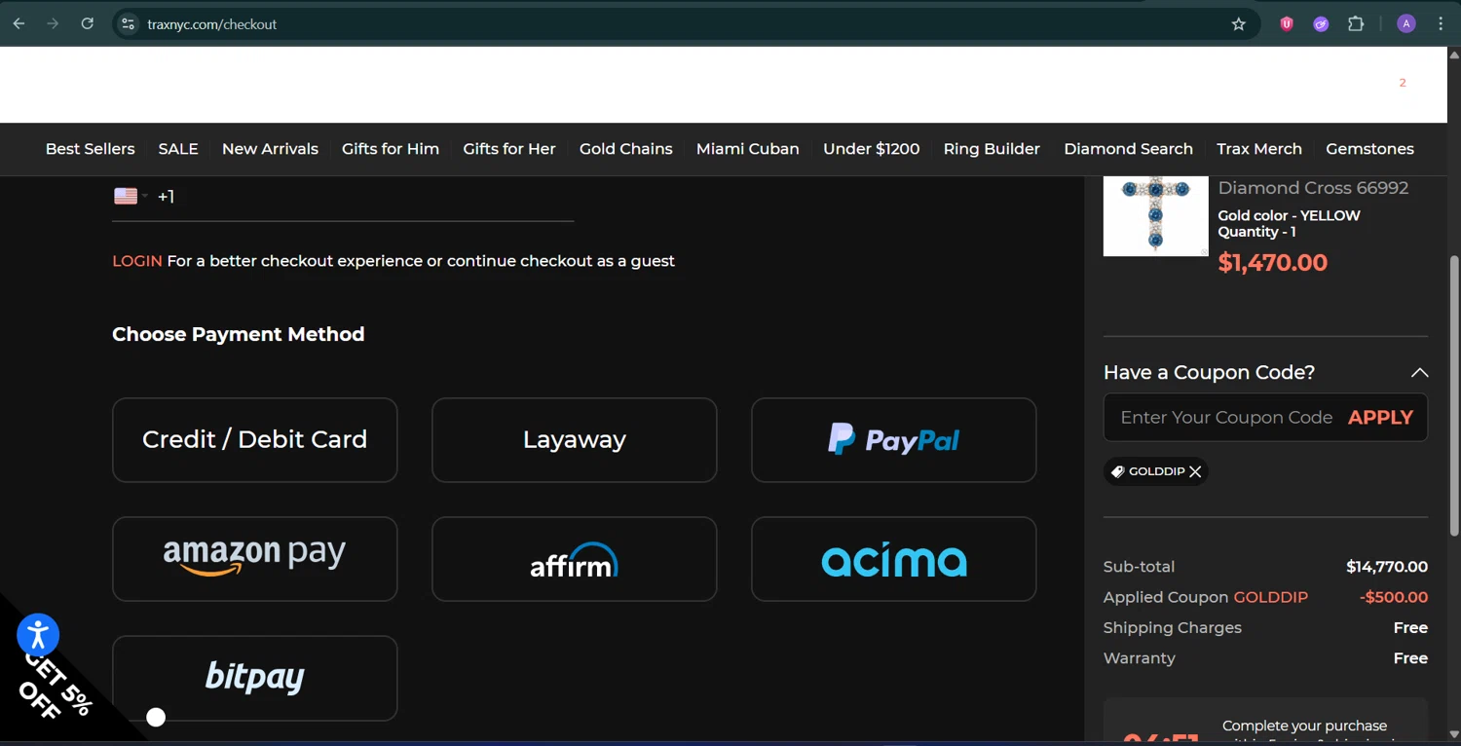Click the browser address bar URL
The width and height of the screenshot is (1461, 746).
click(212, 24)
